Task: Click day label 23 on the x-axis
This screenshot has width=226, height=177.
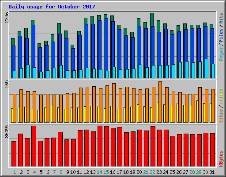Action: (x=159, y=172)
